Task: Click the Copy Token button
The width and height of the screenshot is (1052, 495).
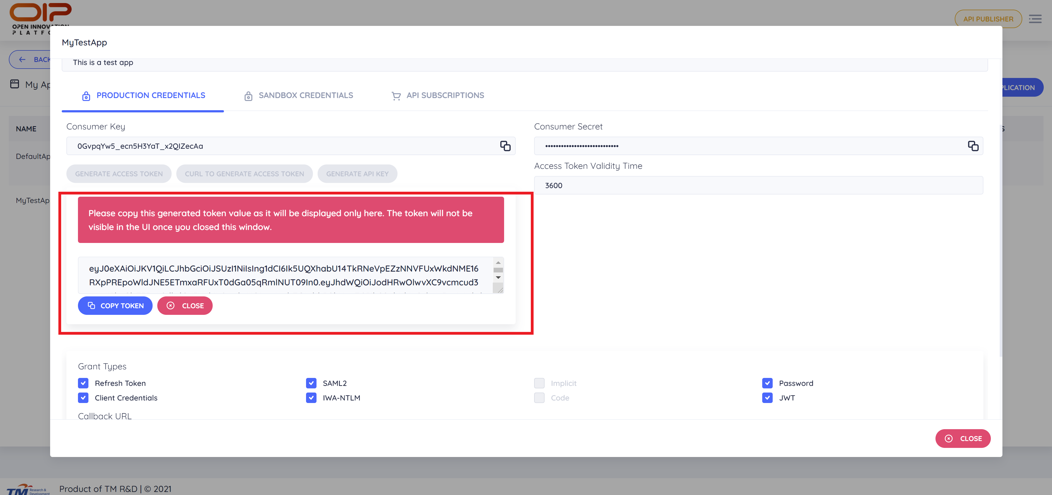Action: click(x=115, y=305)
